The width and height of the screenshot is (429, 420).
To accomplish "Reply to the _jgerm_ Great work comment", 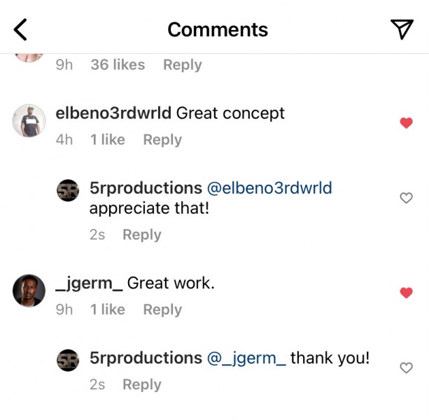I will pos(162,309).
